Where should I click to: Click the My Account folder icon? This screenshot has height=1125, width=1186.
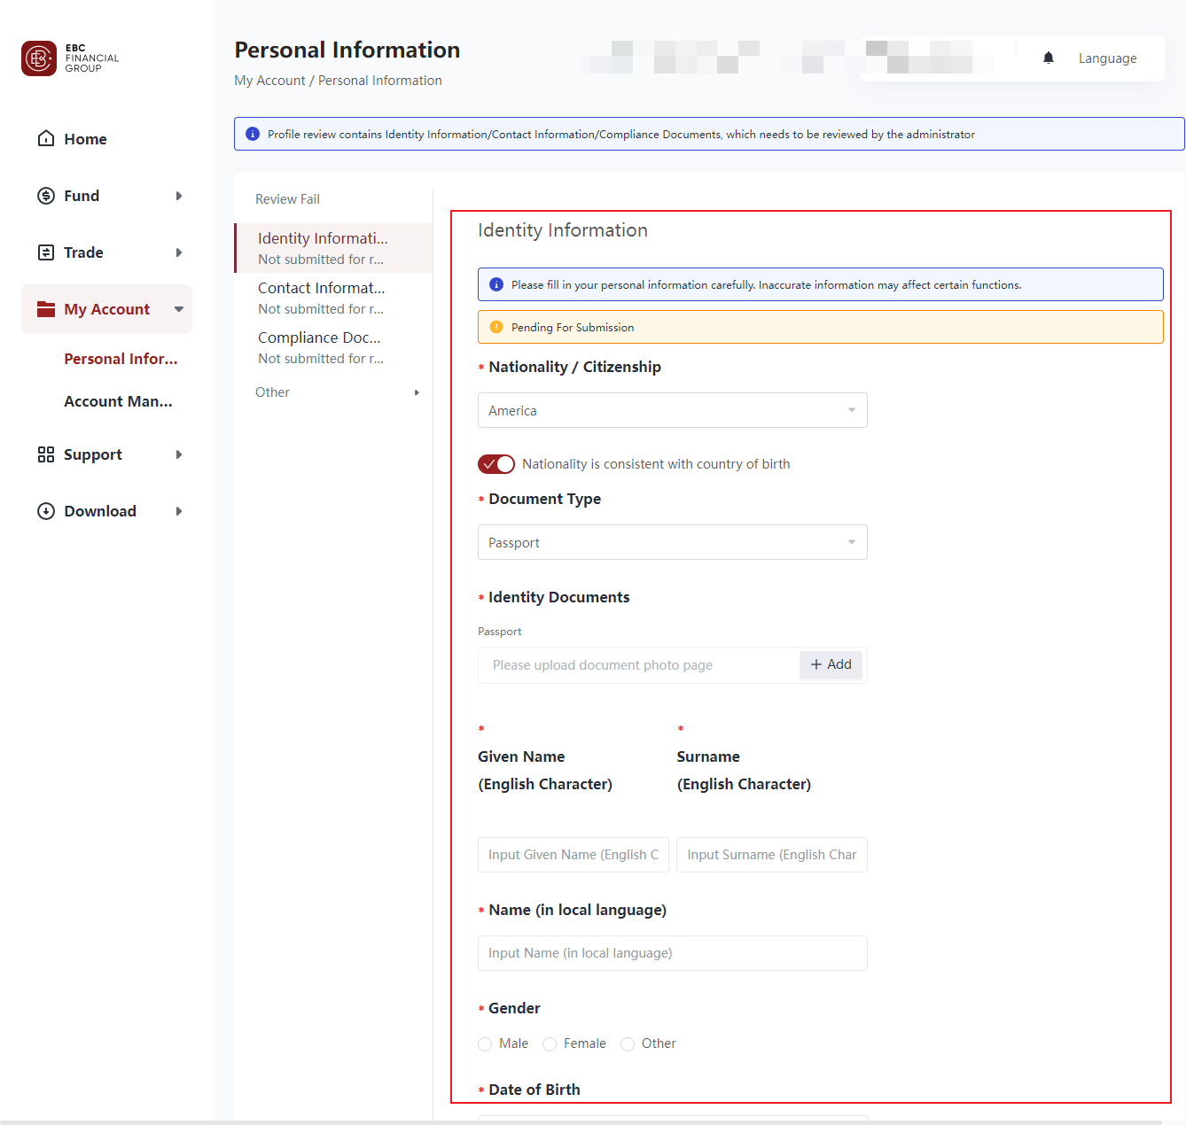click(46, 308)
